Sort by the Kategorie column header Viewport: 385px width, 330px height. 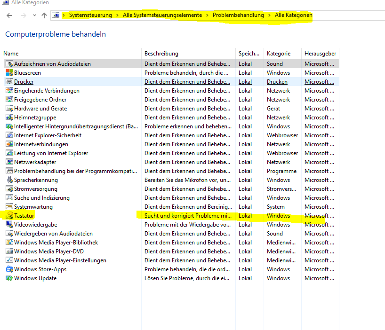click(279, 54)
